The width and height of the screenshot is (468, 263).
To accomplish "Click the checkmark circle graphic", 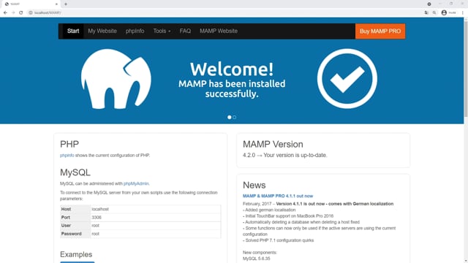I will (347, 78).
